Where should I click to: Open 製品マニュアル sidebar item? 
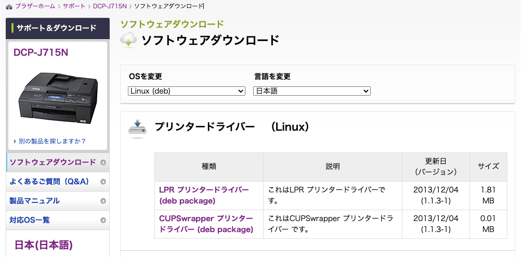click(x=58, y=201)
